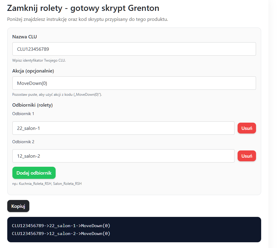Select the Odbiornik 2 input with 12_salon-2
This screenshot has height=248, width=279.
(x=123, y=156)
